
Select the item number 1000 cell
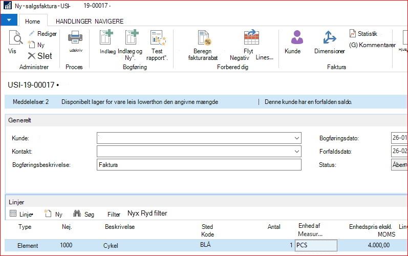tap(66, 245)
